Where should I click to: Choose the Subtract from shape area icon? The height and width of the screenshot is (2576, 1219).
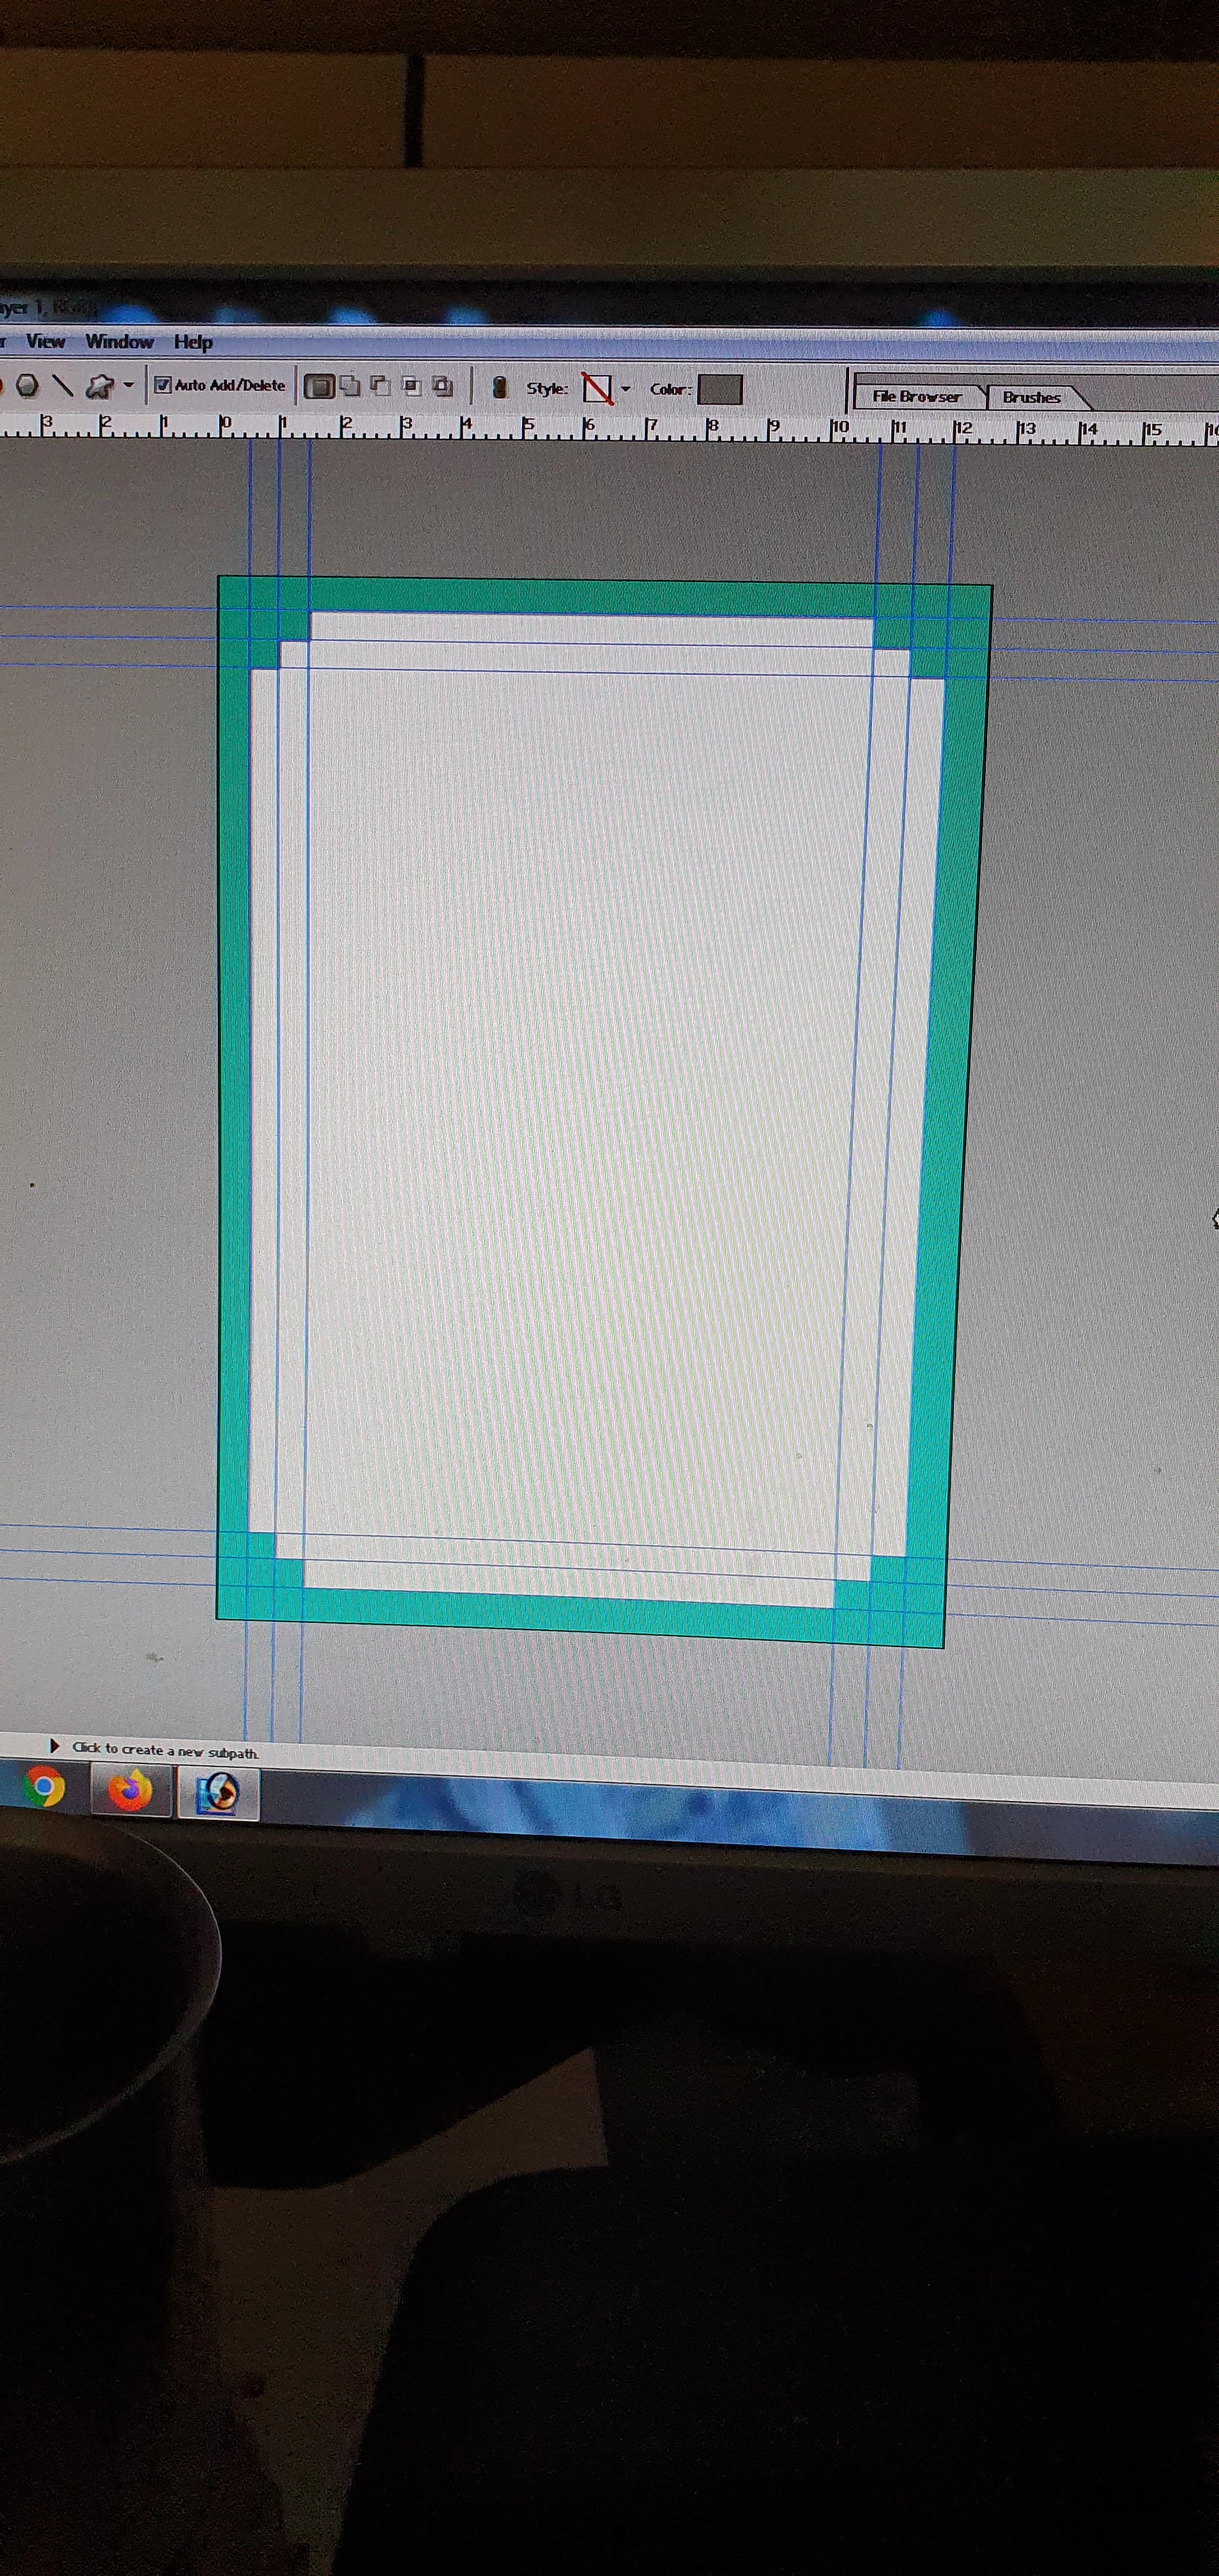coord(380,386)
